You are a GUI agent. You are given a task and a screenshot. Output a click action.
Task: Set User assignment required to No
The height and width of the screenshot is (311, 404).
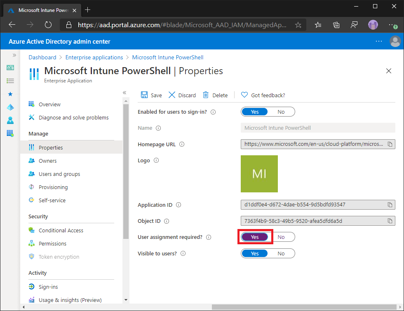click(281, 237)
